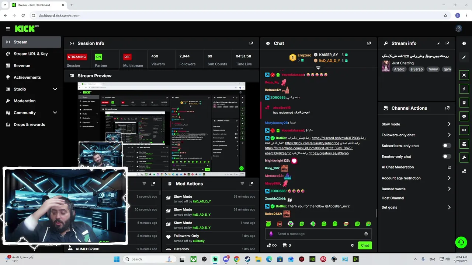The image size is (472, 265).
Task: Click Host Channel action
Action: pos(393,198)
